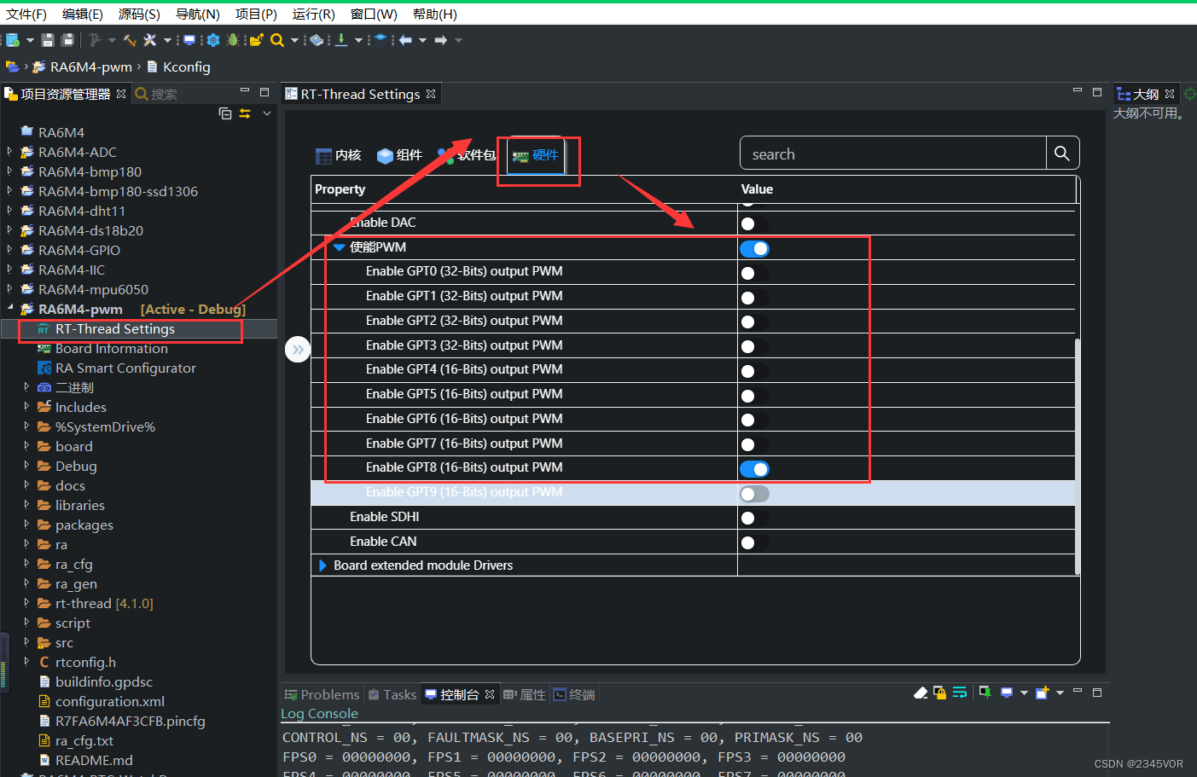This screenshot has height=777, width=1197.
Task: Start debugging with the green bug icon
Action: (x=233, y=40)
